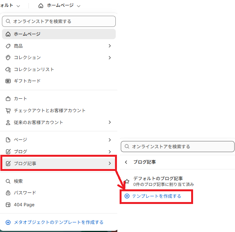Open the ギフトカード template
Screen dimensions: 235x232
[x=27, y=81]
